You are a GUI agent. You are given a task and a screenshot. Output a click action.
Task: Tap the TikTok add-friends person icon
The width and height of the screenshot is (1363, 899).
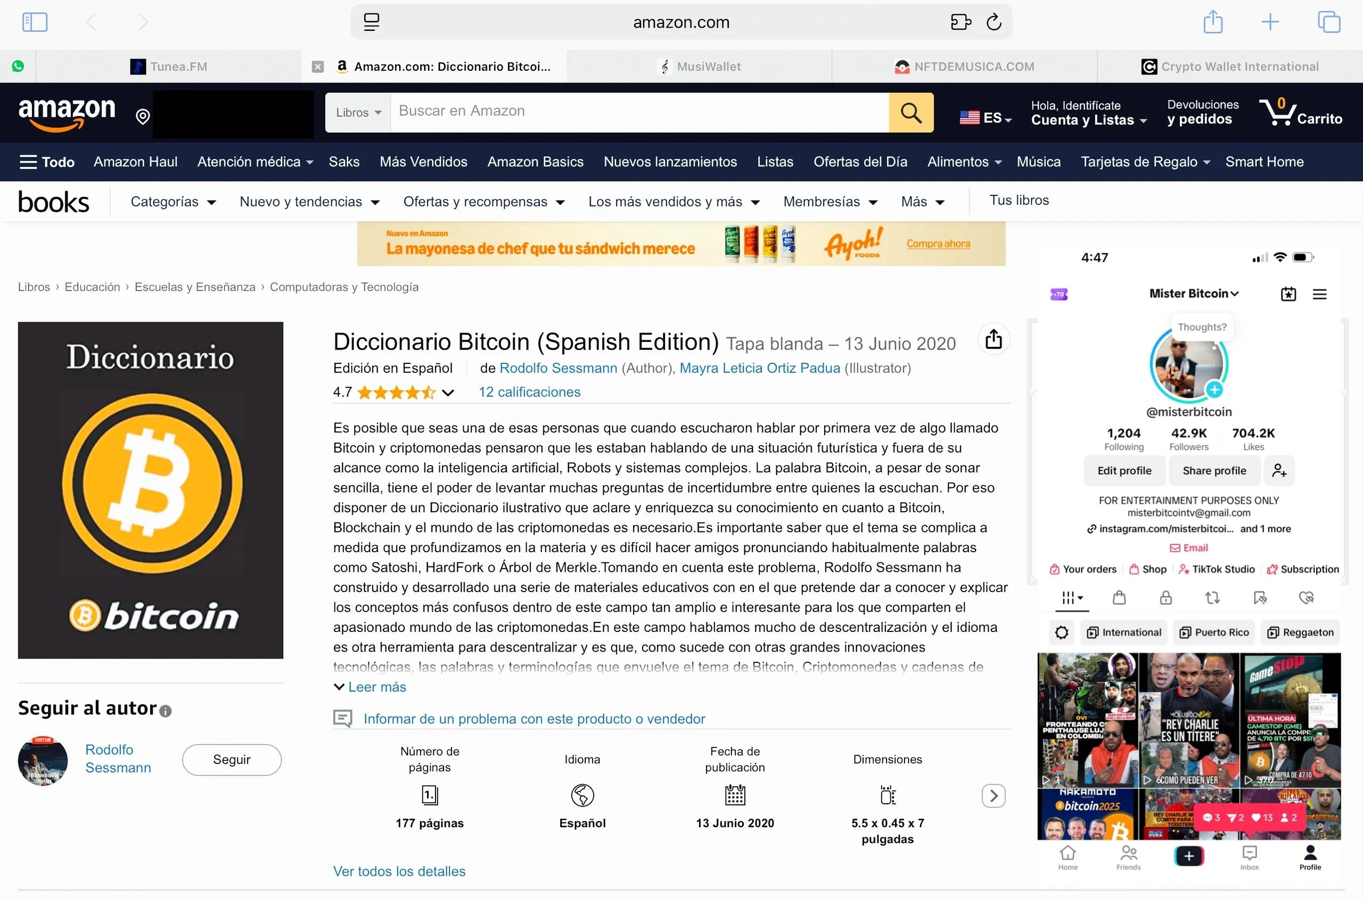1279,471
